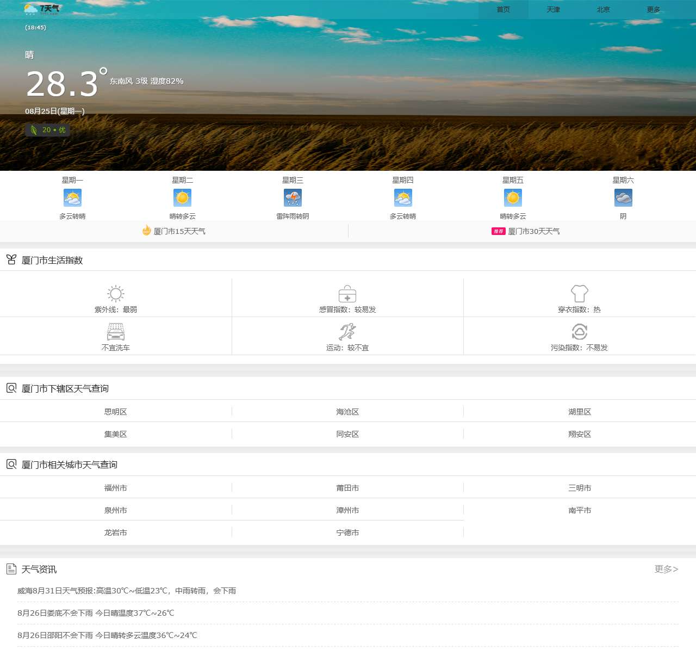Open the 首页 navigation tab

coord(504,10)
